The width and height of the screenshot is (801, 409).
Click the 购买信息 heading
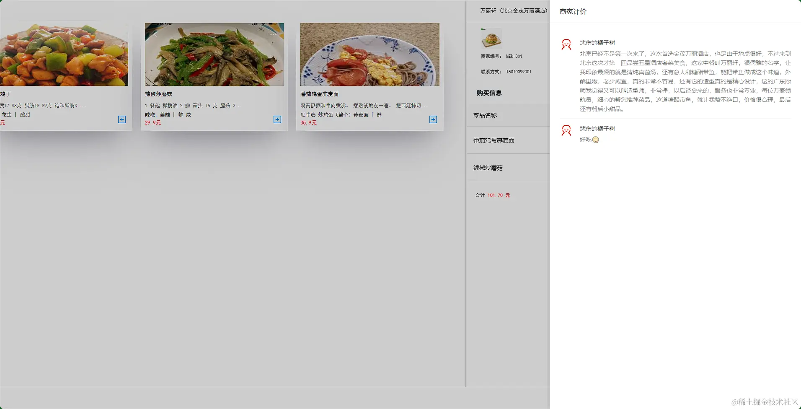tap(489, 93)
